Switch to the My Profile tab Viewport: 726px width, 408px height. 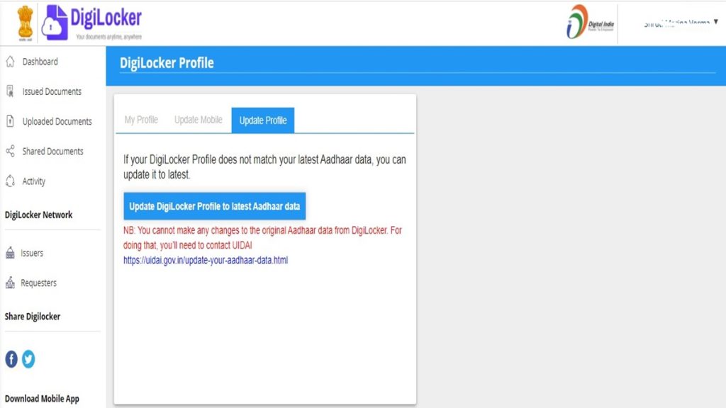(x=140, y=120)
